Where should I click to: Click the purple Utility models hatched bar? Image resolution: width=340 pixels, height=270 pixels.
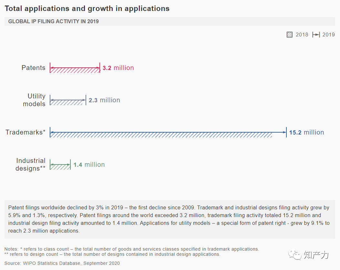click(x=66, y=103)
